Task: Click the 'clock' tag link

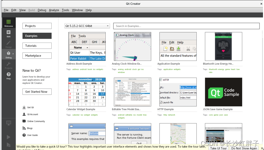Action: (134, 69)
